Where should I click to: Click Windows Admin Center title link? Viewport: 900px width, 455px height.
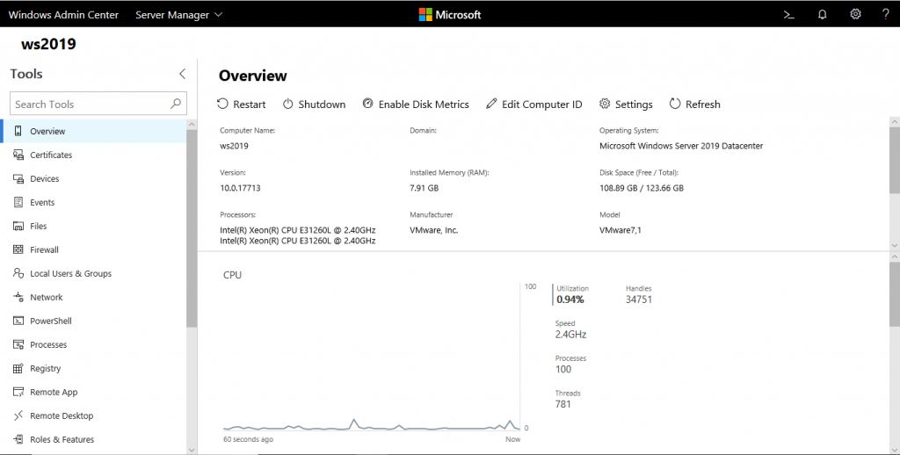pyautogui.click(x=63, y=15)
